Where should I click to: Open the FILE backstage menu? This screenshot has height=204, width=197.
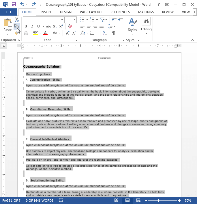(9, 12)
